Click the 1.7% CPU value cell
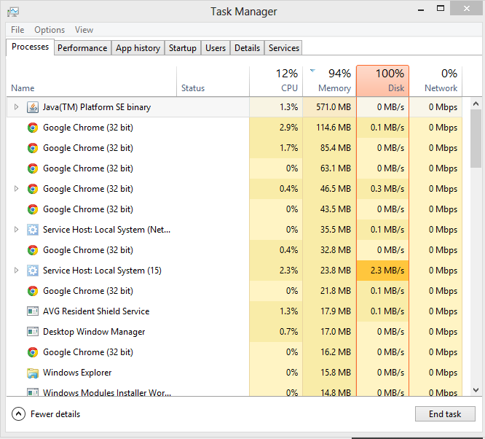 point(276,148)
